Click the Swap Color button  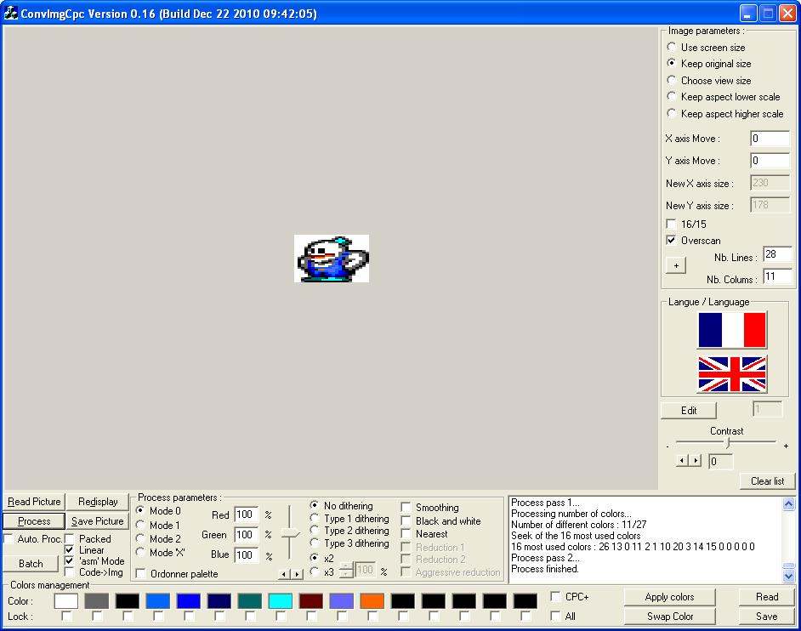point(669,617)
